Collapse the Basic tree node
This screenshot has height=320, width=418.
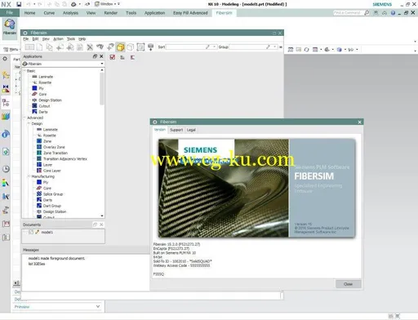coord(24,71)
